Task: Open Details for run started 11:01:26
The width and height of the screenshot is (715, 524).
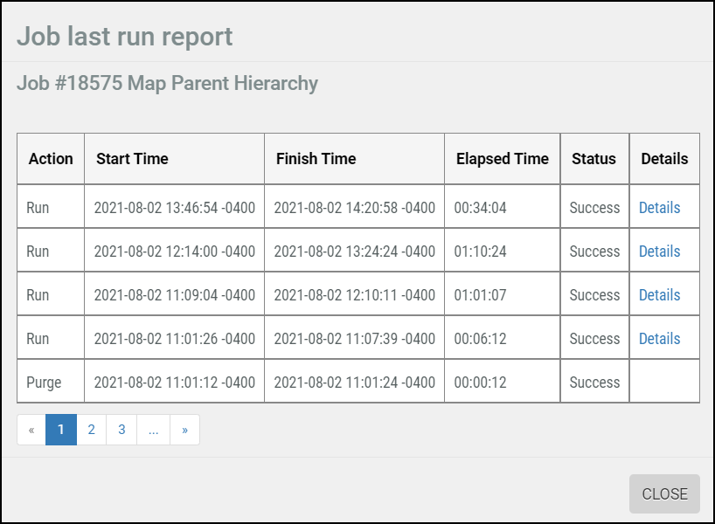Action: [x=659, y=339]
